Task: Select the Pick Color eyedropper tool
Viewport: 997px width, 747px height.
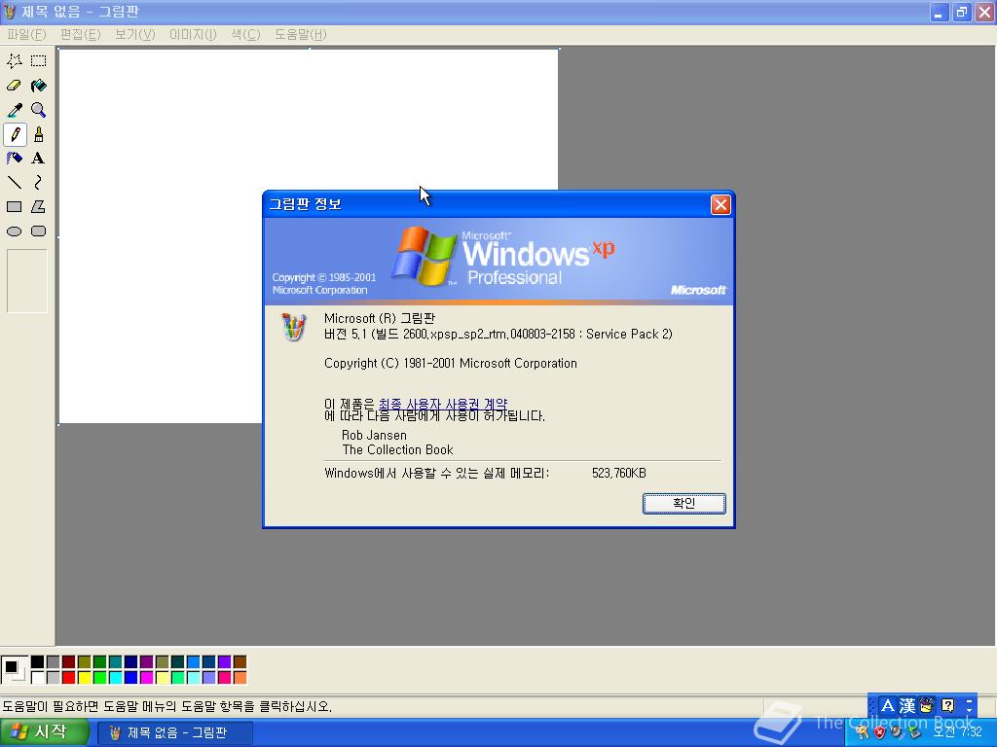Action: click(x=15, y=110)
